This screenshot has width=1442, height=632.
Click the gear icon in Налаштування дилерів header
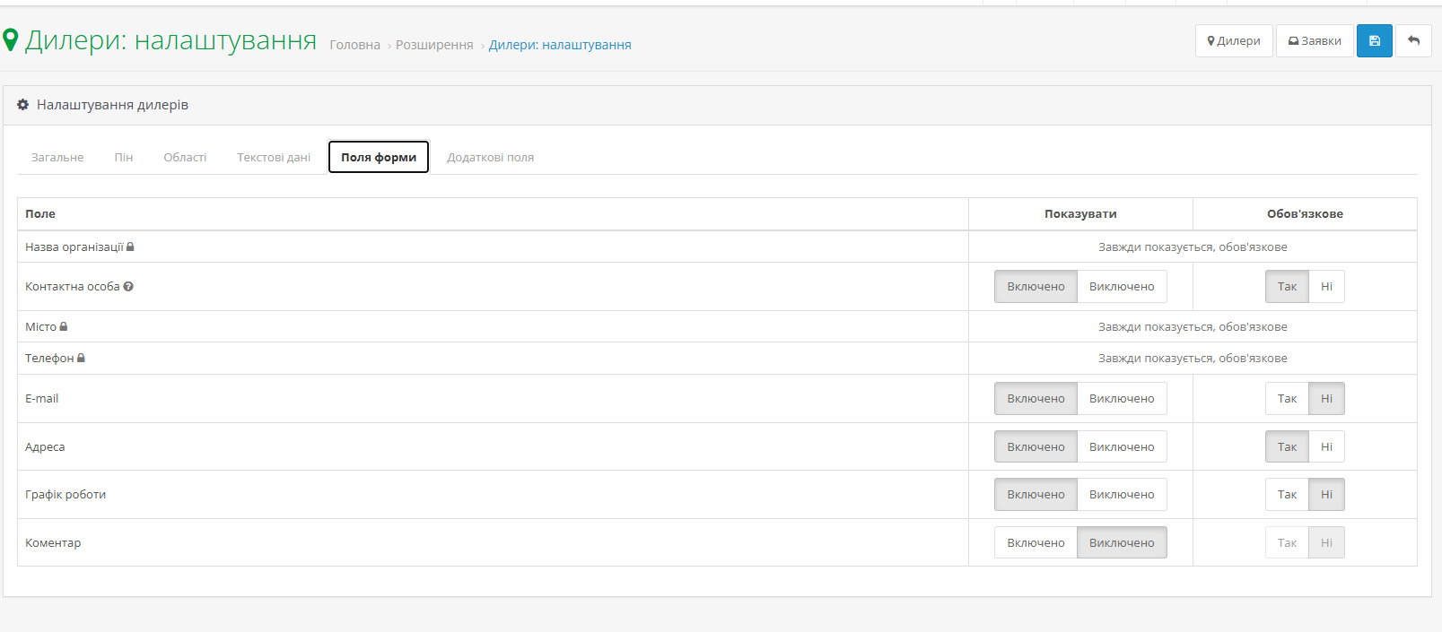pos(23,105)
